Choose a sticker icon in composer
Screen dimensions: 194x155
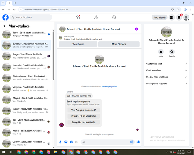[x=71, y=142]
